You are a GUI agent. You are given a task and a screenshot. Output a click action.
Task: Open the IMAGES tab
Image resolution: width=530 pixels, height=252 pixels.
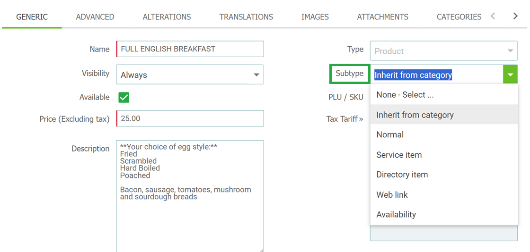coord(315,17)
